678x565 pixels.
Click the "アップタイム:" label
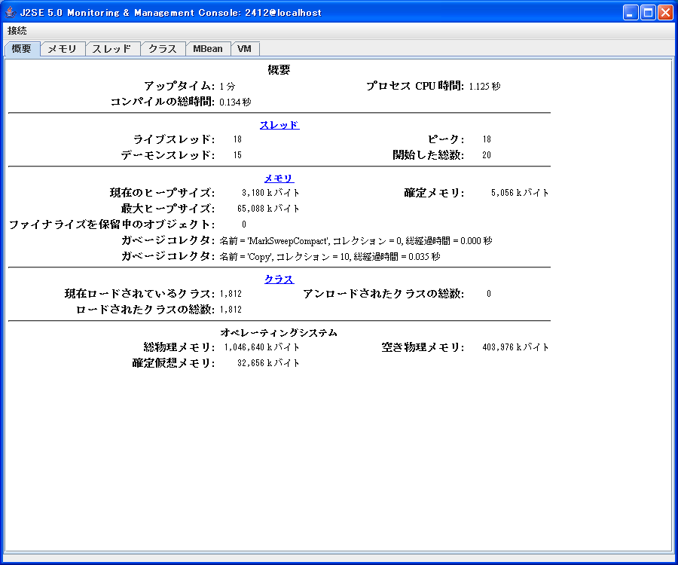(x=179, y=86)
